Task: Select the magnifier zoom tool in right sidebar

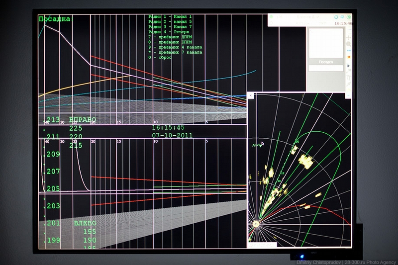Action: point(348,44)
